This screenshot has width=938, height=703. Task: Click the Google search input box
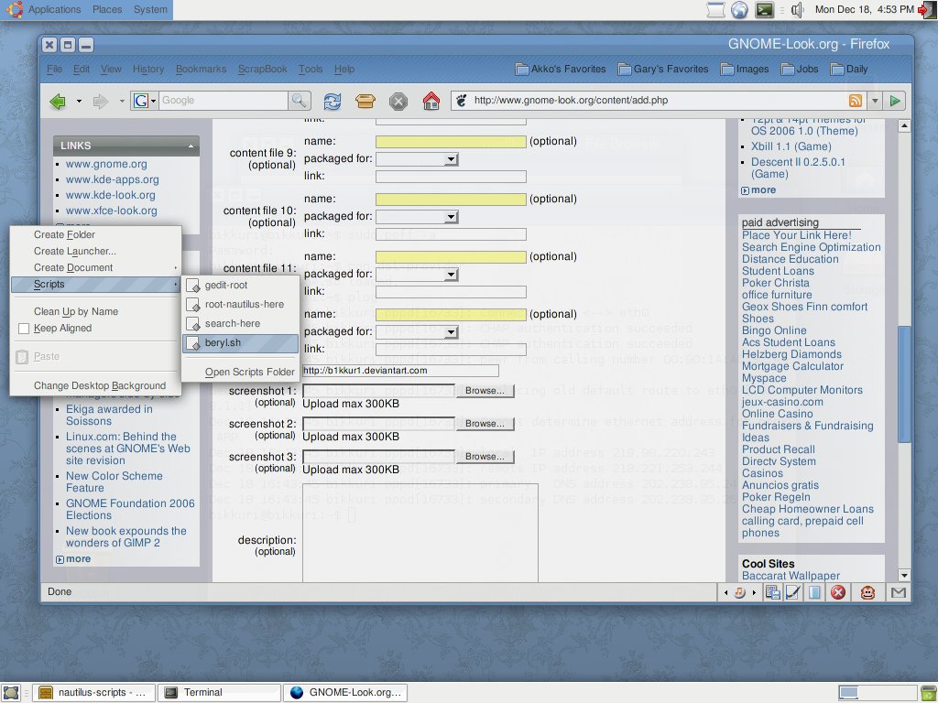tap(224, 101)
